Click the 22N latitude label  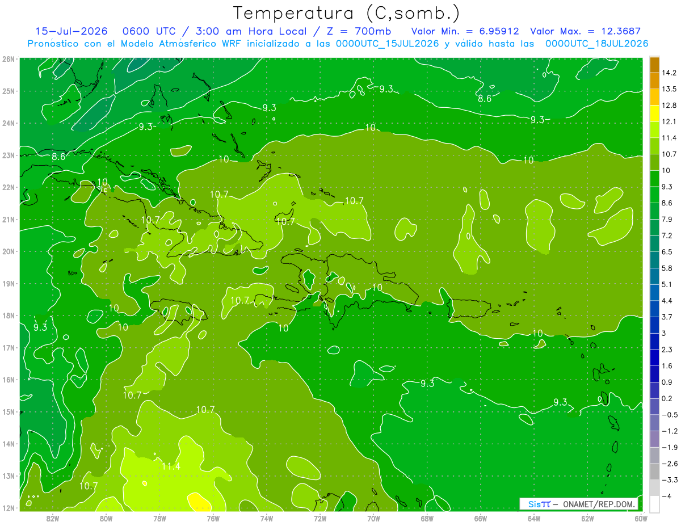click(9, 187)
